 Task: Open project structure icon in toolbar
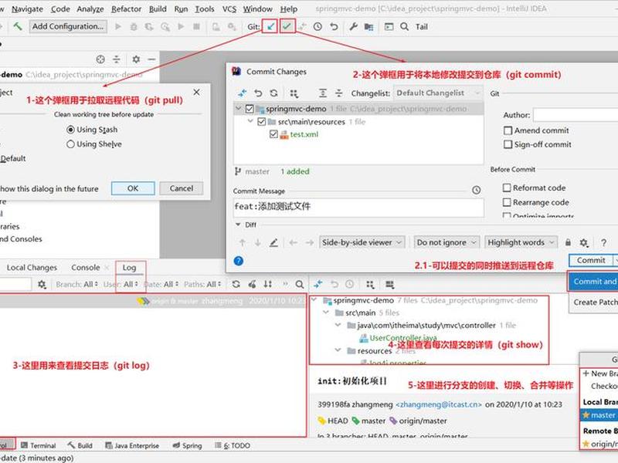[x=369, y=26]
